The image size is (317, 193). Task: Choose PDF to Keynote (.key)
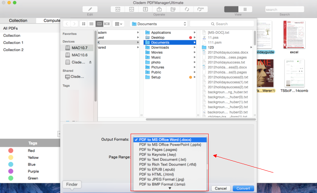(x=170, y=154)
